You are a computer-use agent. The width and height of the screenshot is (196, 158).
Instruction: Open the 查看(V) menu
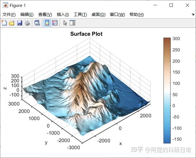click(x=45, y=15)
